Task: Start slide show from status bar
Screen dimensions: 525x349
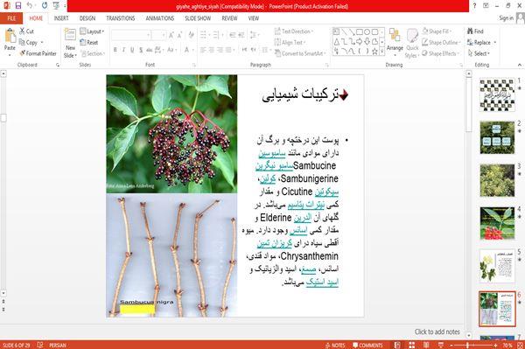Action: click(x=441, y=346)
